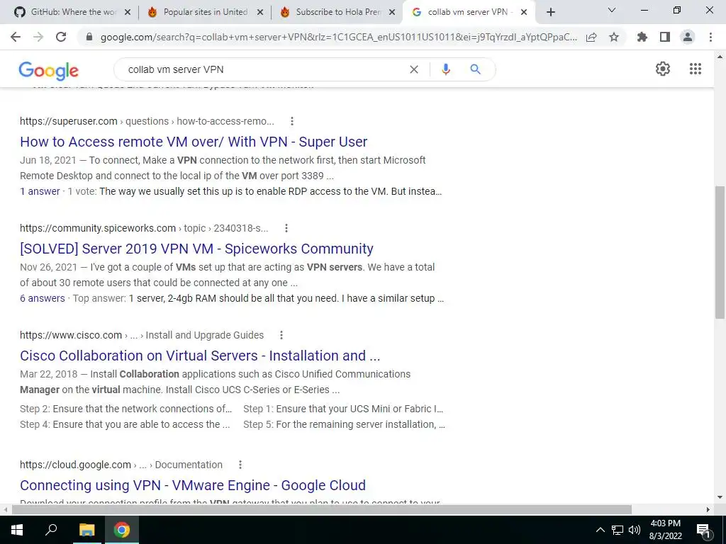Go back to the previous page
The width and height of the screenshot is (726, 544).
pyautogui.click(x=16, y=37)
